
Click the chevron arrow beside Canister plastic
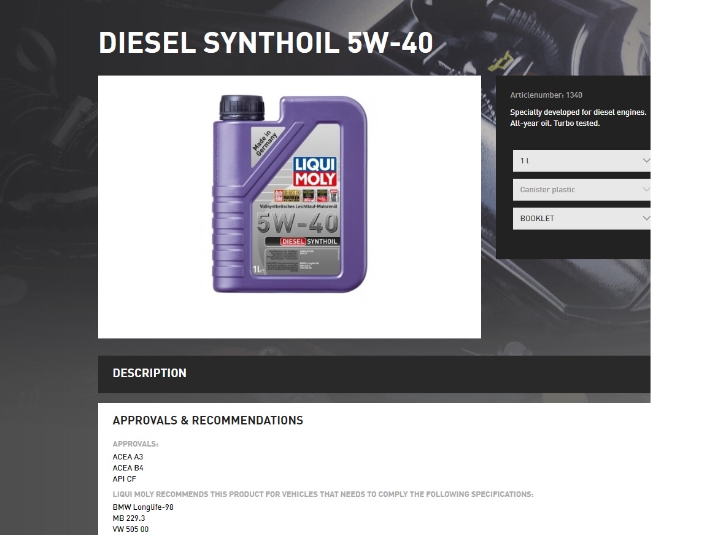[x=646, y=189]
